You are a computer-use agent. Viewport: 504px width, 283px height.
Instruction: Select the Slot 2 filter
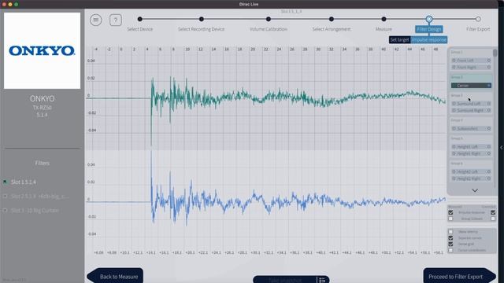[x=39, y=196]
